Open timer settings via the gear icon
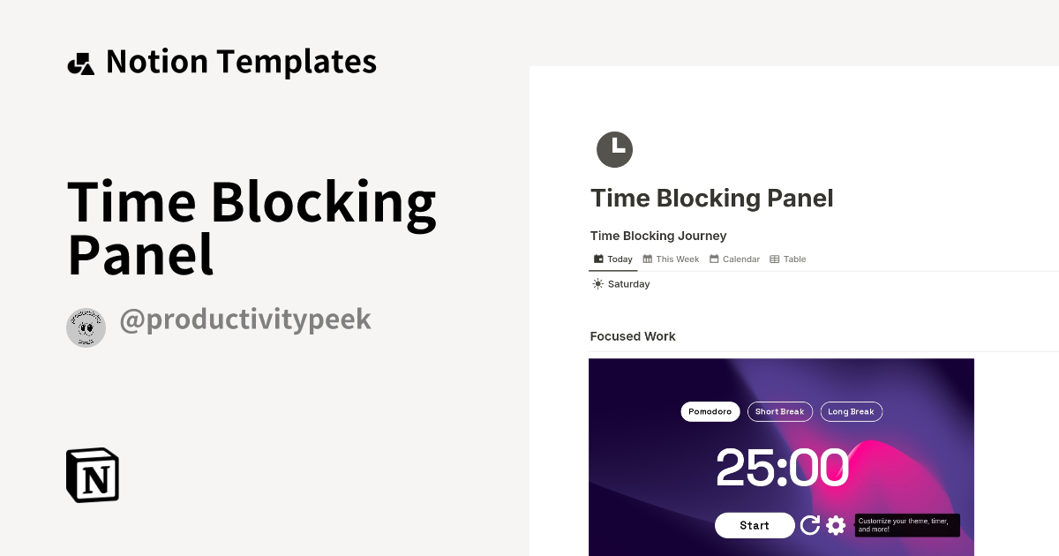1059x556 pixels. 836,525
